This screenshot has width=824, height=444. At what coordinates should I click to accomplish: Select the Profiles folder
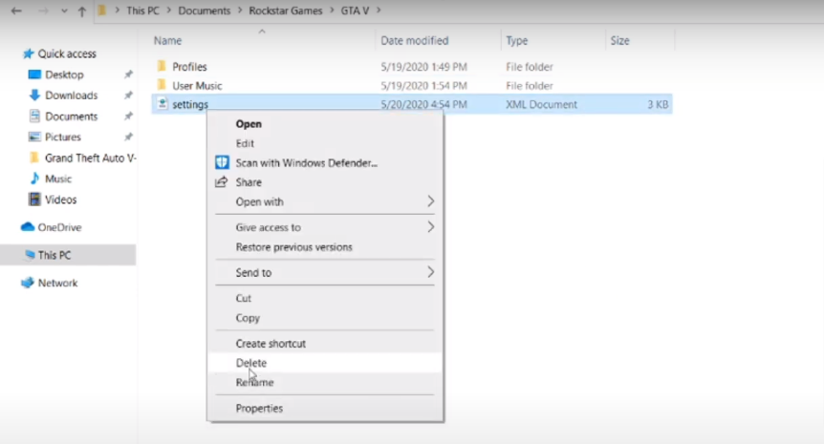pyautogui.click(x=189, y=67)
